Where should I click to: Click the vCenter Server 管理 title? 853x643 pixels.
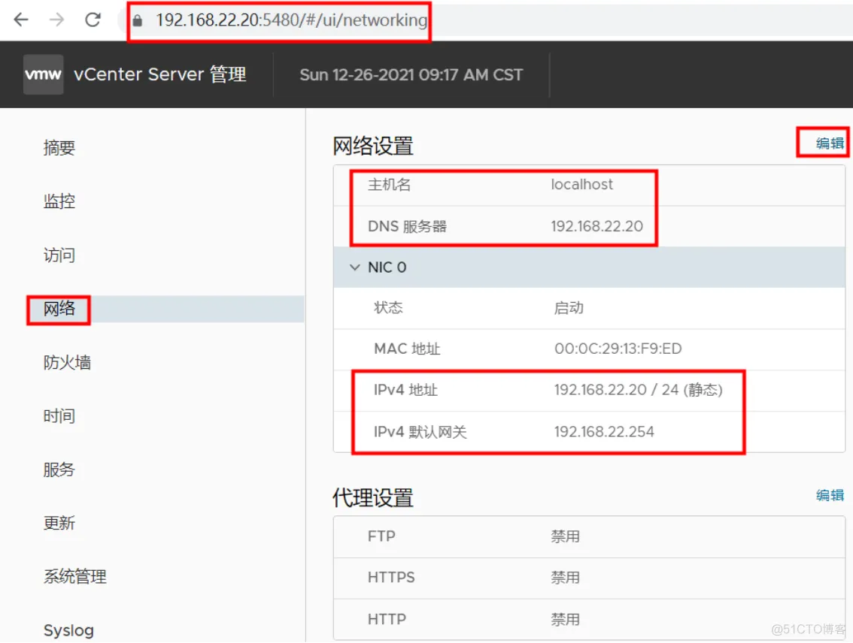tap(160, 74)
